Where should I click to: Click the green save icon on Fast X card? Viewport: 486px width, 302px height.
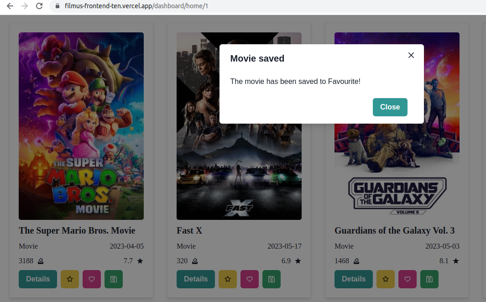click(272, 279)
